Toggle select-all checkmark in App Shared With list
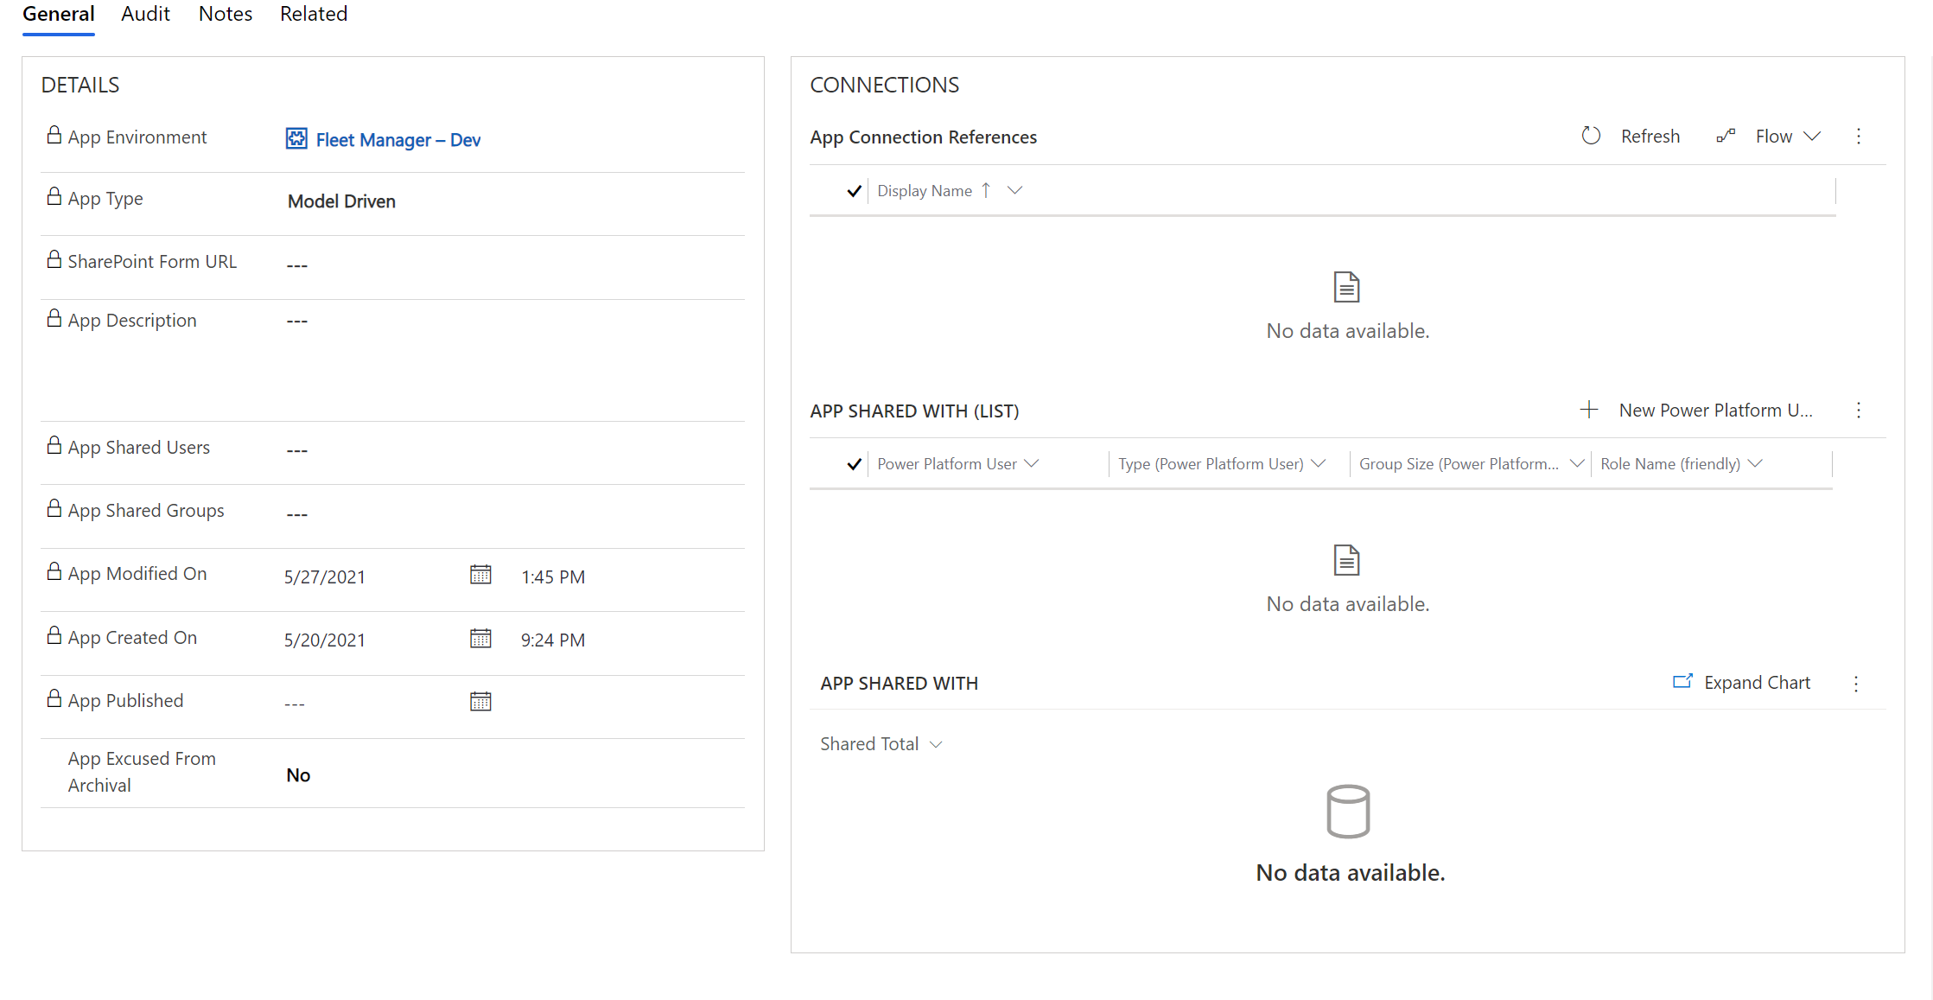This screenshot has height=1000, width=1933. 854,464
